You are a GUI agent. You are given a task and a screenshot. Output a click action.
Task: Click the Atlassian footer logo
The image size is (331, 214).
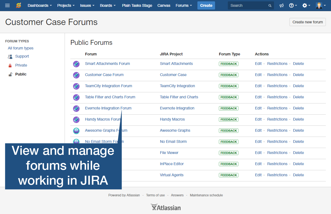pos(166,207)
